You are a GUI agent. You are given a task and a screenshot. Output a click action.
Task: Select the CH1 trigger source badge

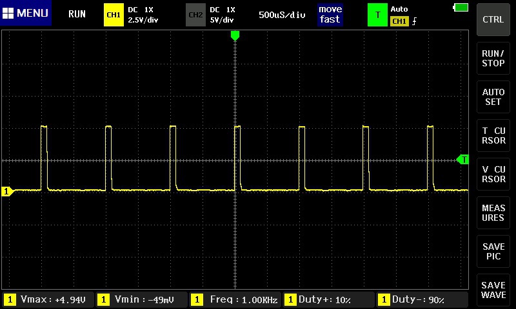399,21
